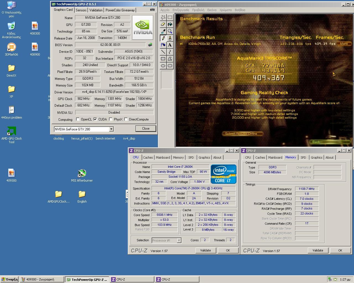This screenshot has width=354, height=283.
Task: Click Validate in the left CPU-Z window
Action: 205,250
